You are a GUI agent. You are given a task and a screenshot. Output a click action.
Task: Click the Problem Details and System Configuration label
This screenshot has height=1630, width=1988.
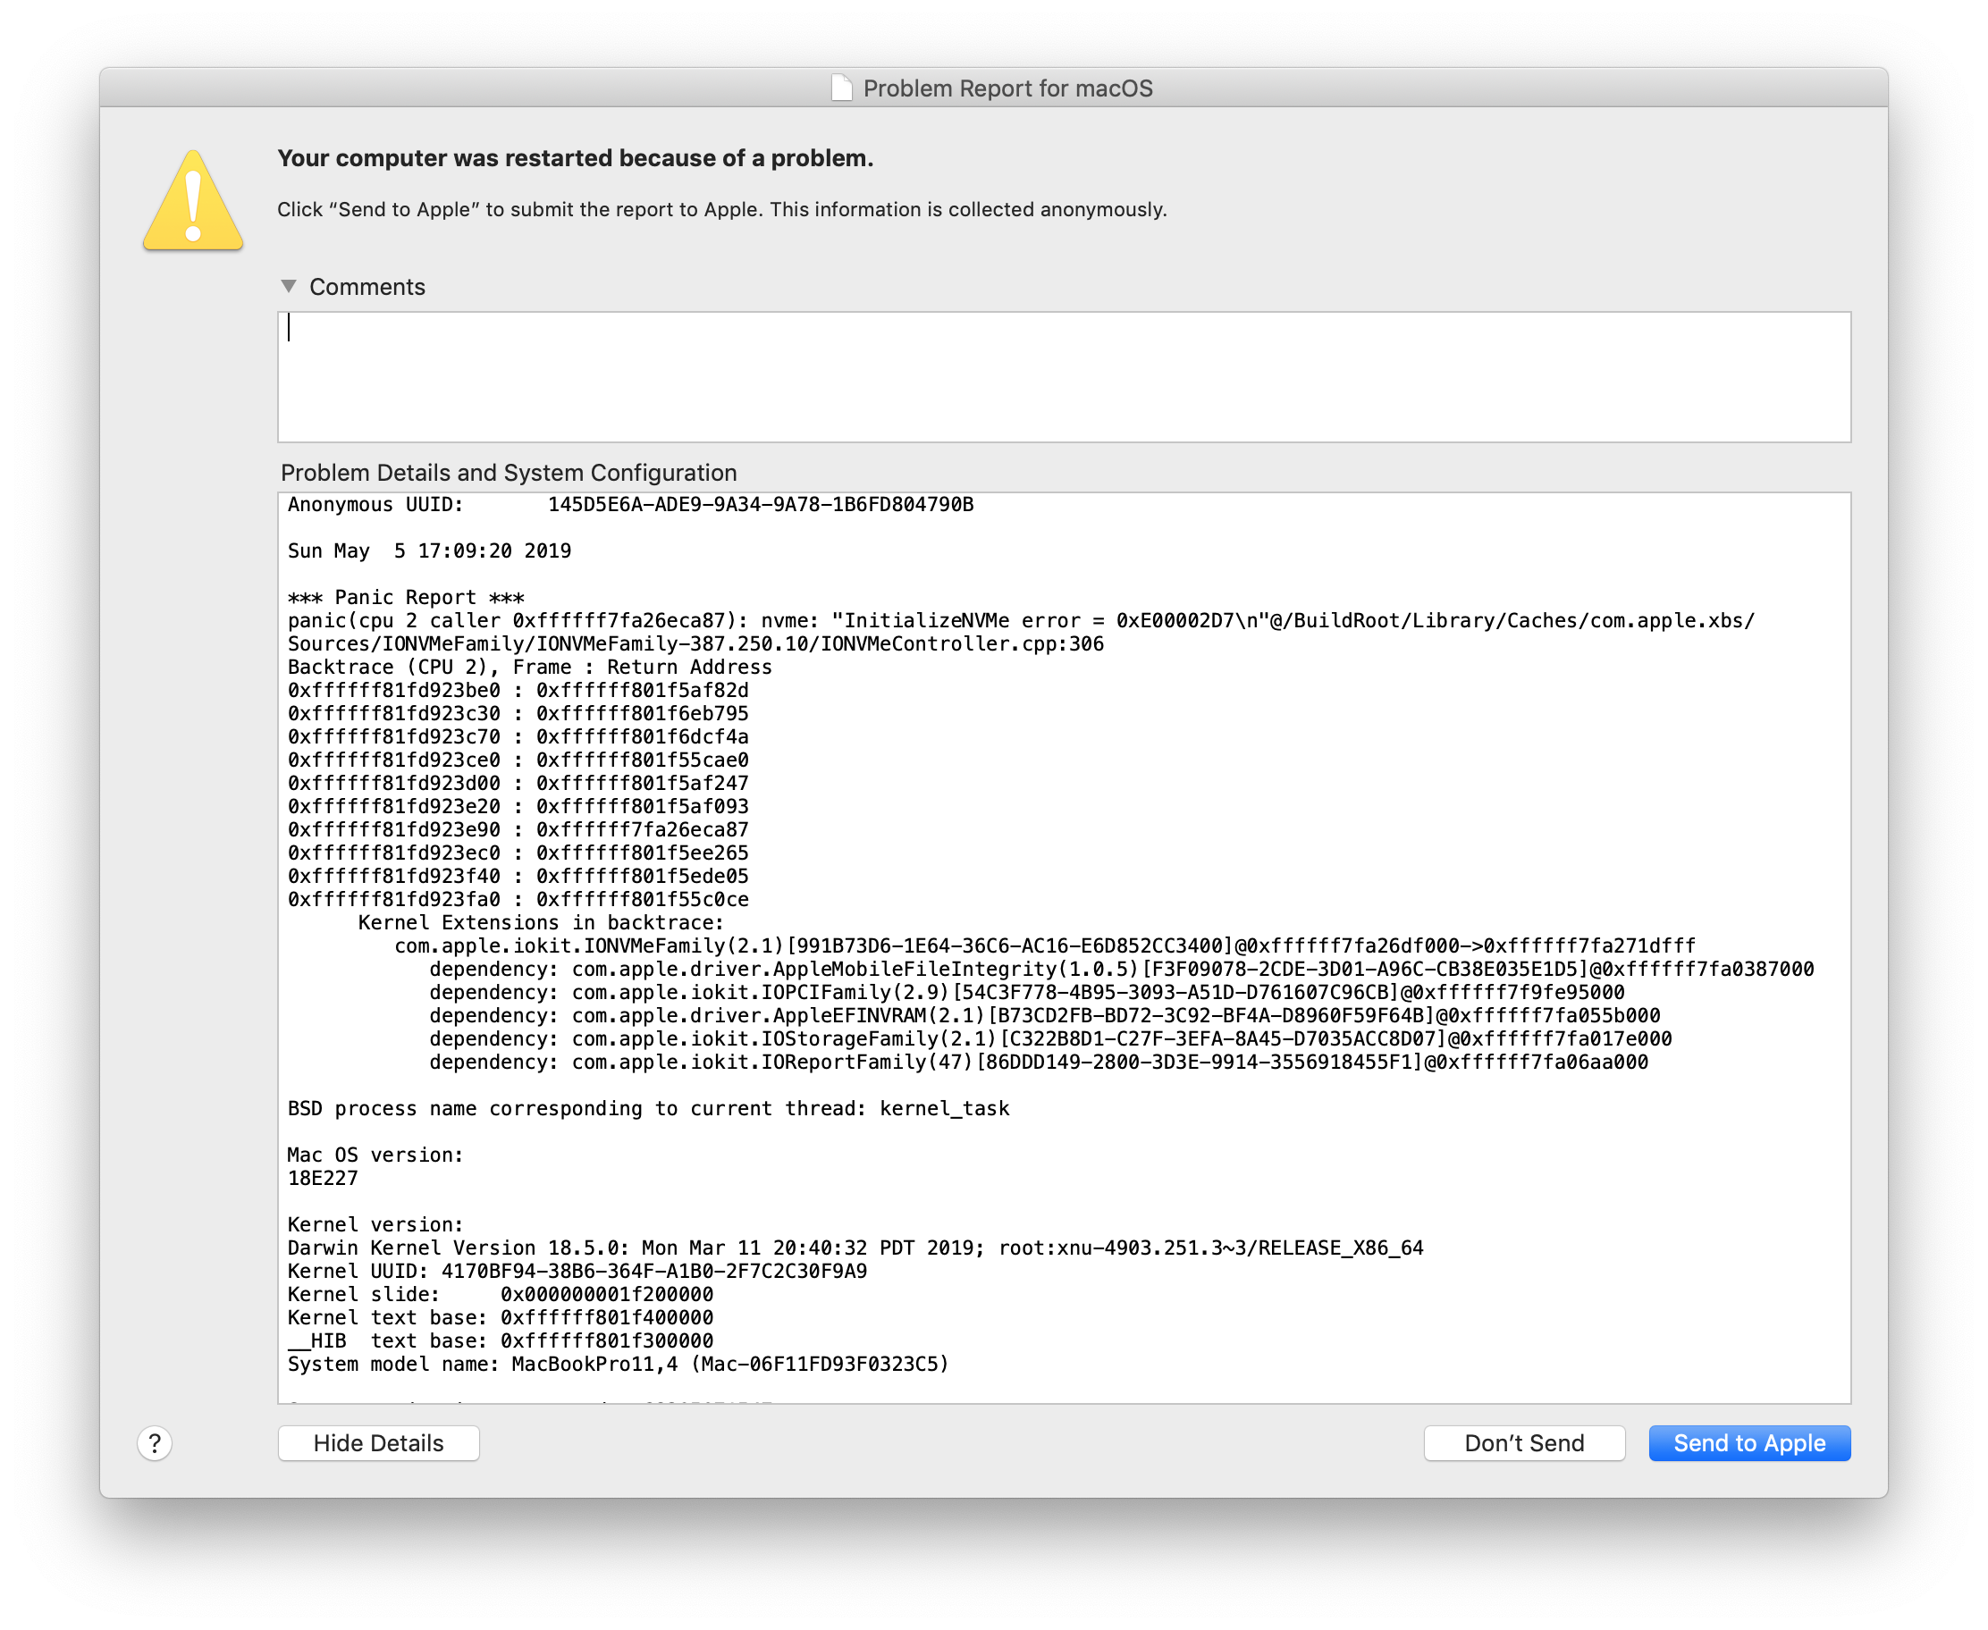[x=508, y=472]
